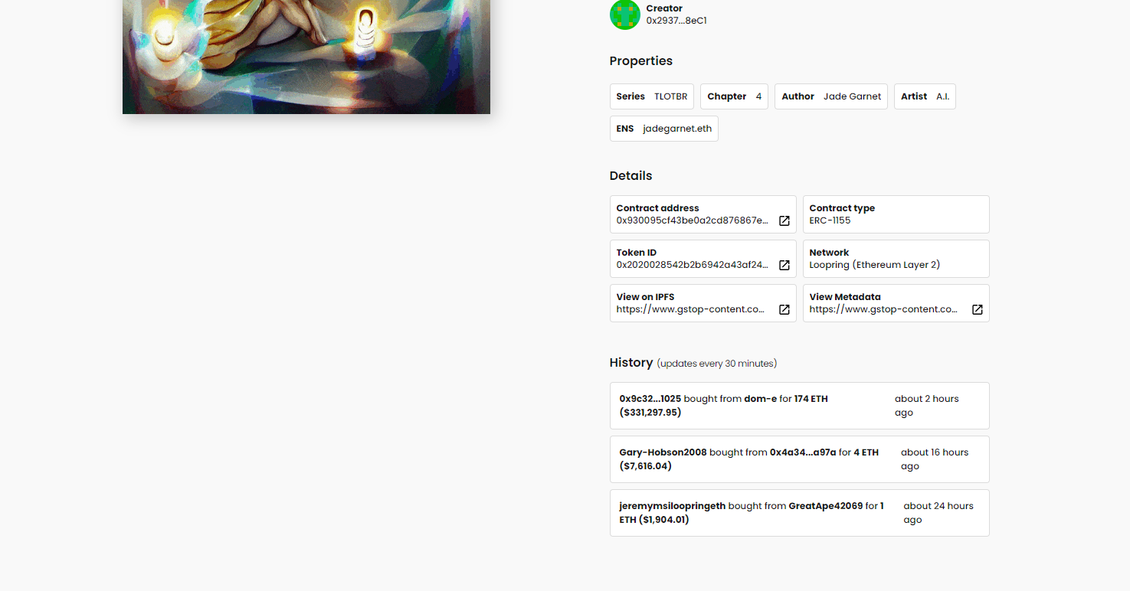Click buyer 0x9c32...1025 in history
This screenshot has width=1130, height=591.
point(650,399)
